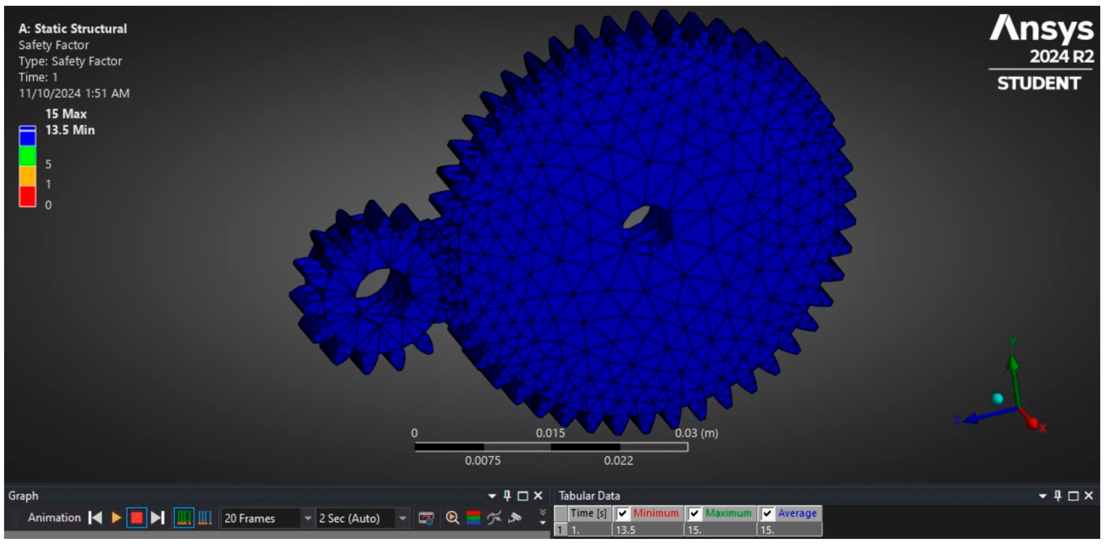
Task: Uncheck the Minimum column checkbox
Action: (622, 513)
